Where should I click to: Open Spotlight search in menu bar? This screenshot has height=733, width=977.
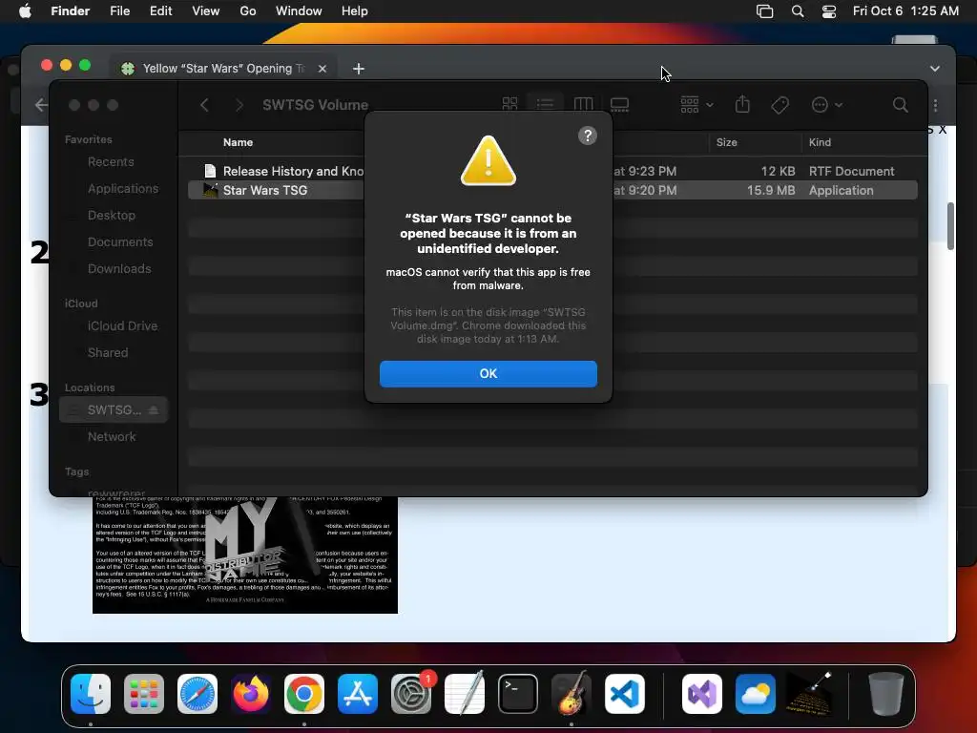coord(797,11)
